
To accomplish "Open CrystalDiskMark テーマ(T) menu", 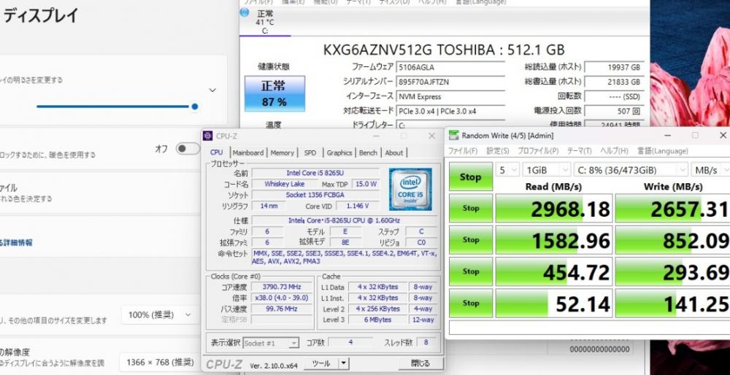I will pyautogui.click(x=579, y=151).
